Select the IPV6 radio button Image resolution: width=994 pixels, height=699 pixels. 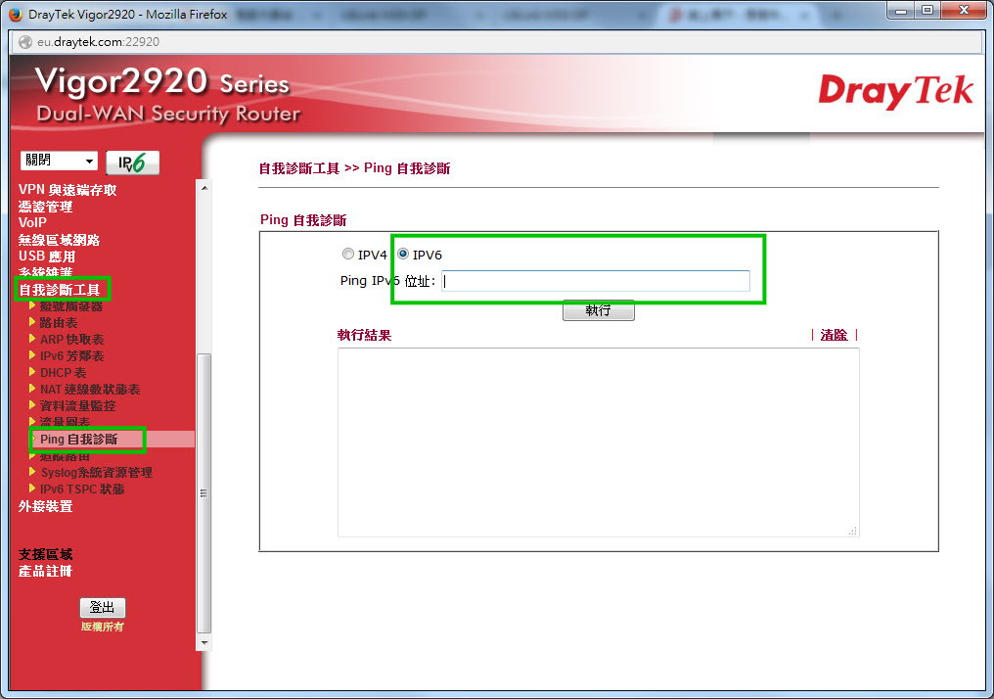[403, 254]
